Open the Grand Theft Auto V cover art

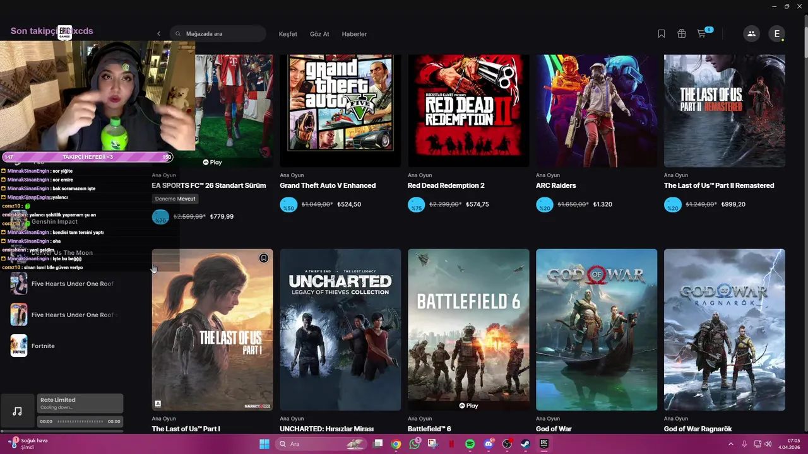340,111
